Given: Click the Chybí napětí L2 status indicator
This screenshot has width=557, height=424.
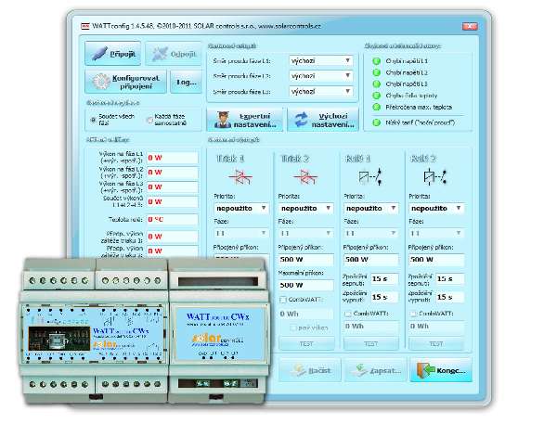Looking at the screenshot, I should tap(376, 72).
